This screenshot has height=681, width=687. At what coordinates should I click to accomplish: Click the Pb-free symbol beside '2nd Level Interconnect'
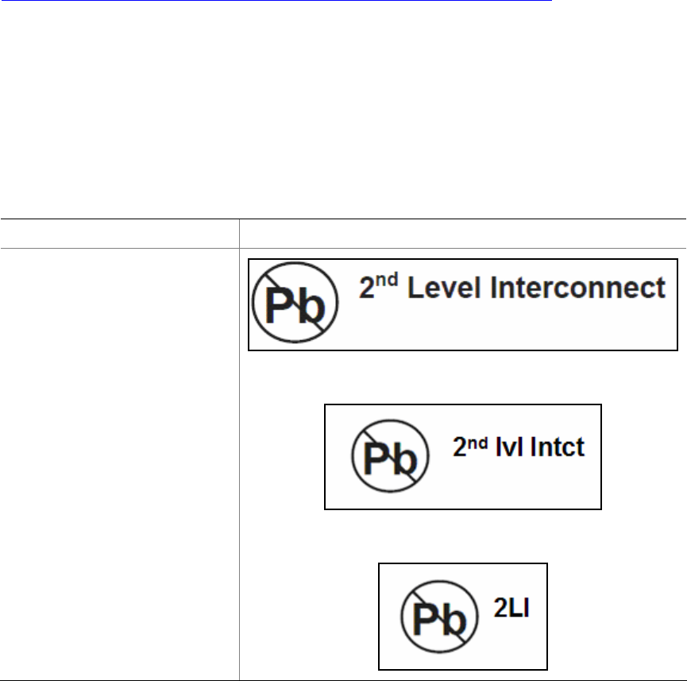(295, 302)
